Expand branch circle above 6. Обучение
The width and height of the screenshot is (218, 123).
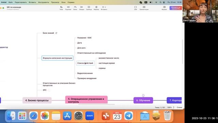(143, 95)
